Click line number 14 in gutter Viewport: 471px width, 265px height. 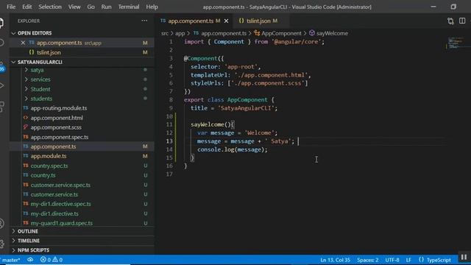(169, 149)
